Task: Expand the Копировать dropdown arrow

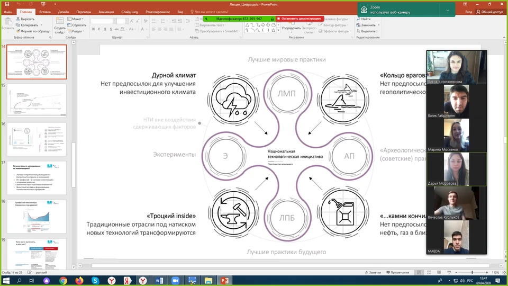Action: pyautogui.click(x=41, y=25)
